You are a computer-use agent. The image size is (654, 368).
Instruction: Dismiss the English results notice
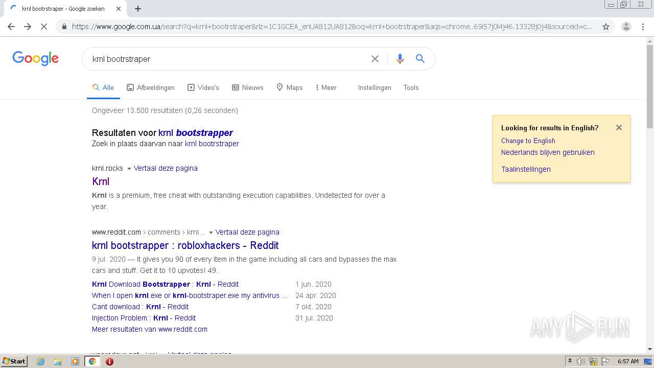click(x=619, y=128)
